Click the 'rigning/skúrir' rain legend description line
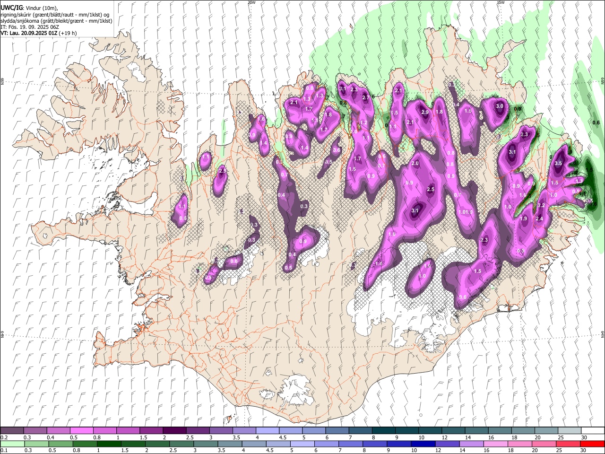This screenshot has width=605, height=454. click(55, 15)
